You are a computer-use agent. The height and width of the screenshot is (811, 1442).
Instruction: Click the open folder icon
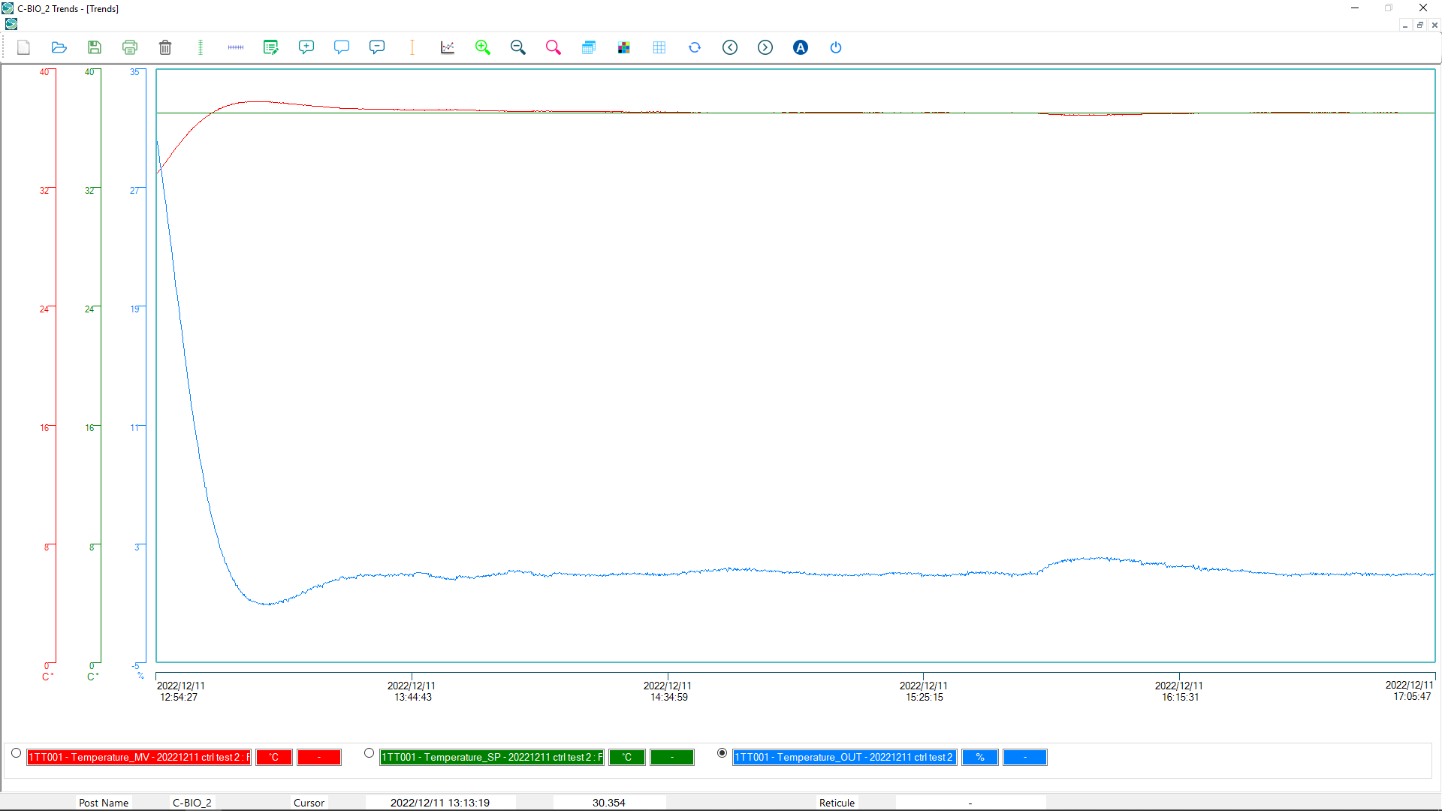click(59, 47)
